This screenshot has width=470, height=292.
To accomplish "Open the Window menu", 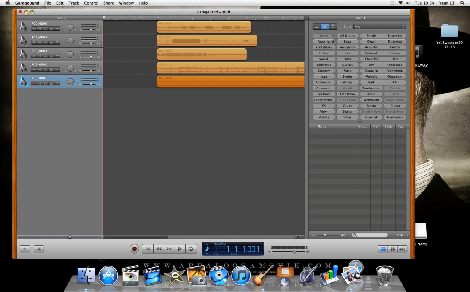I will pyautogui.click(x=126, y=3).
